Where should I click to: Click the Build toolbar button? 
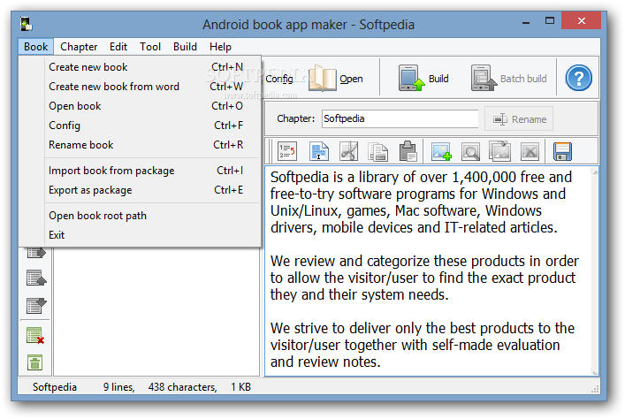[423, 78]
